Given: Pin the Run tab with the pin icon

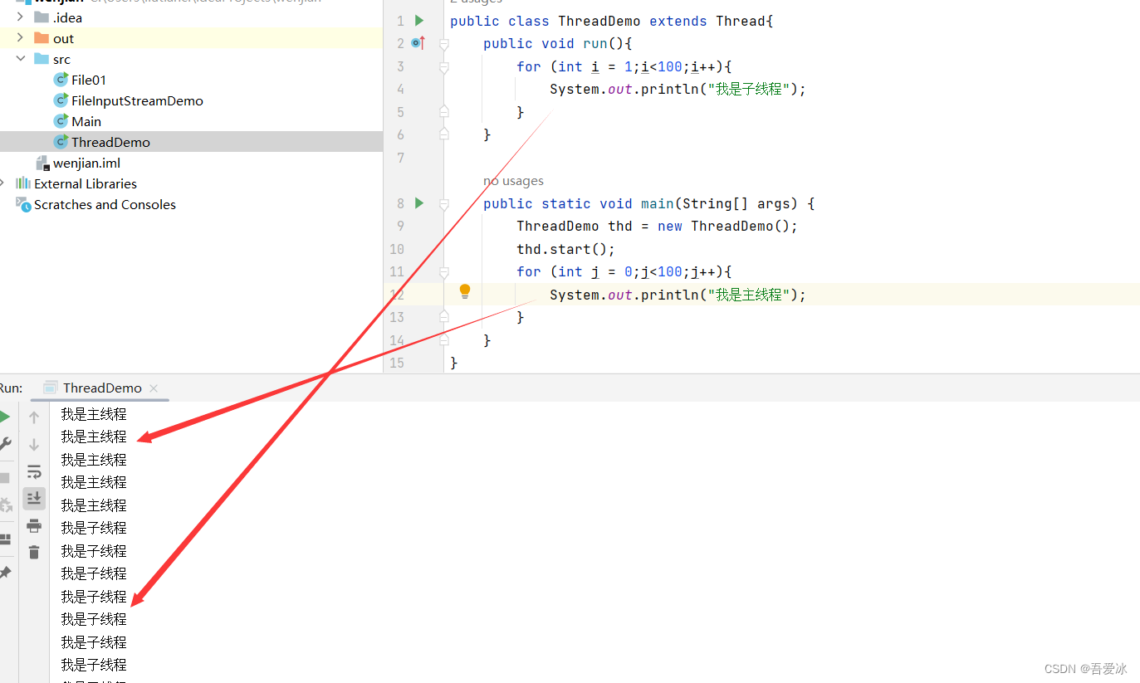Looking at the screenshot, I should coord(5,573).
